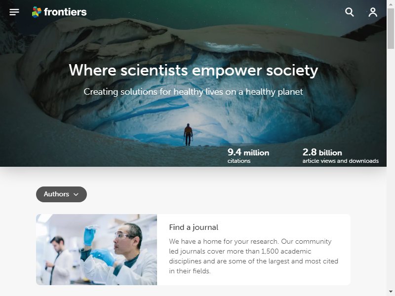Expand the Authors dropdown
Image resolution: width=395 pixels, height=296 pixels.
61,194
